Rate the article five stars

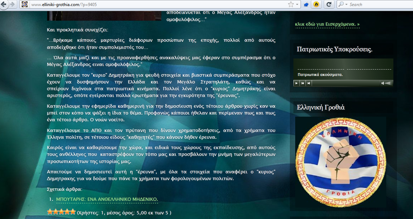(x=73, y=212)
